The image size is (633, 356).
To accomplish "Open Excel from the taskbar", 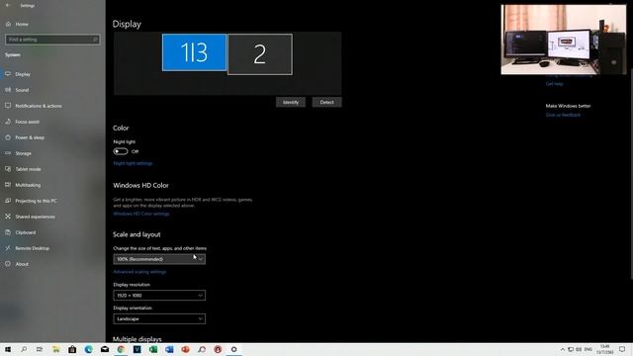I will tap(153, 349).
